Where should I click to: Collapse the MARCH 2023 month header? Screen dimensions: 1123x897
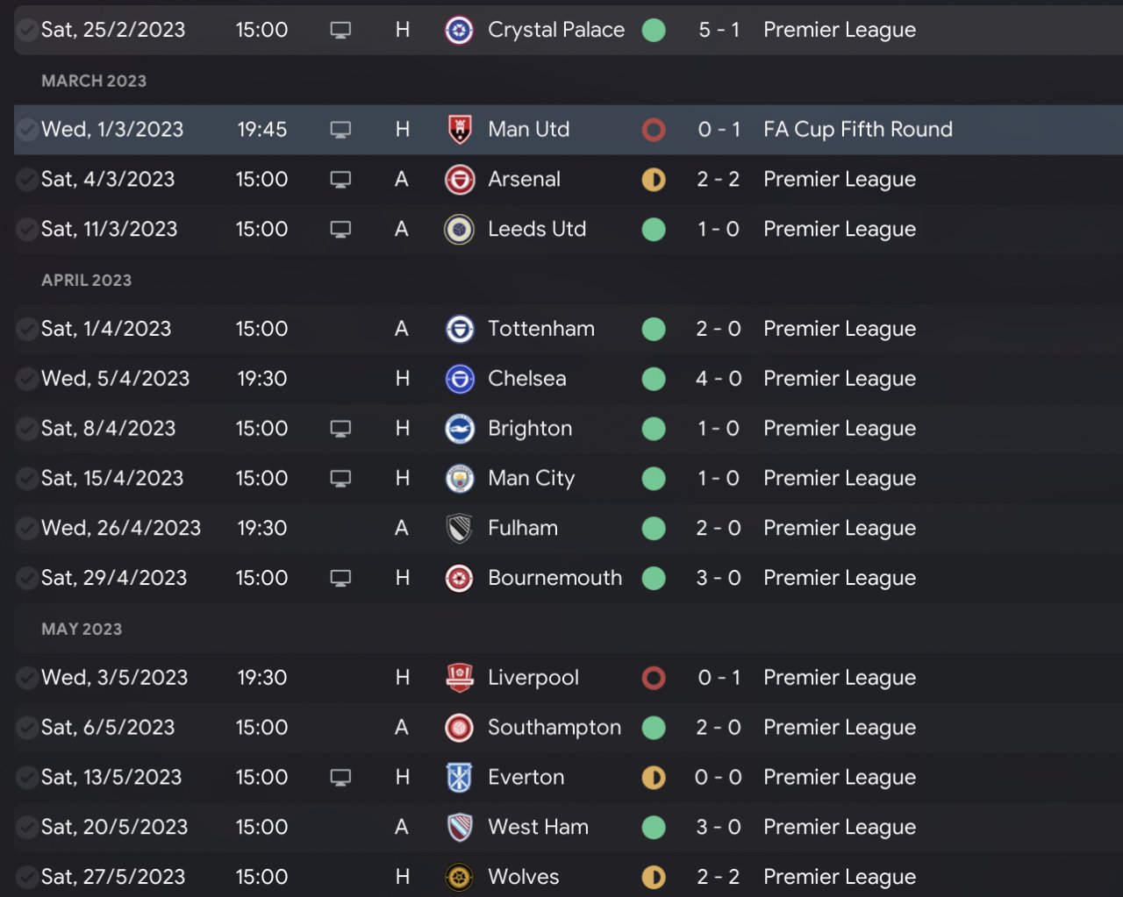pos(94,81)
